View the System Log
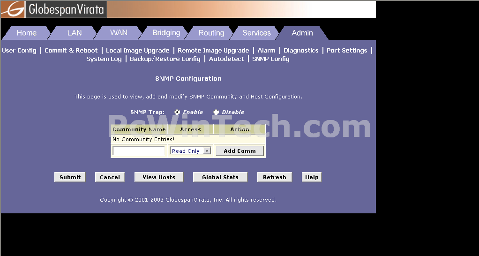 104,59
